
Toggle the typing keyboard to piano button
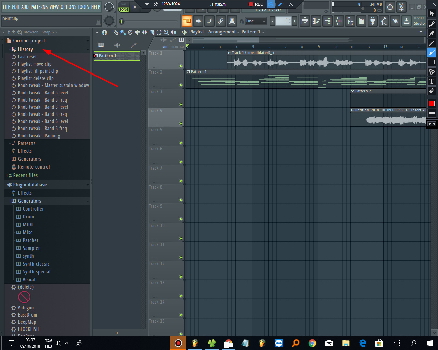[x=187, y=21]
